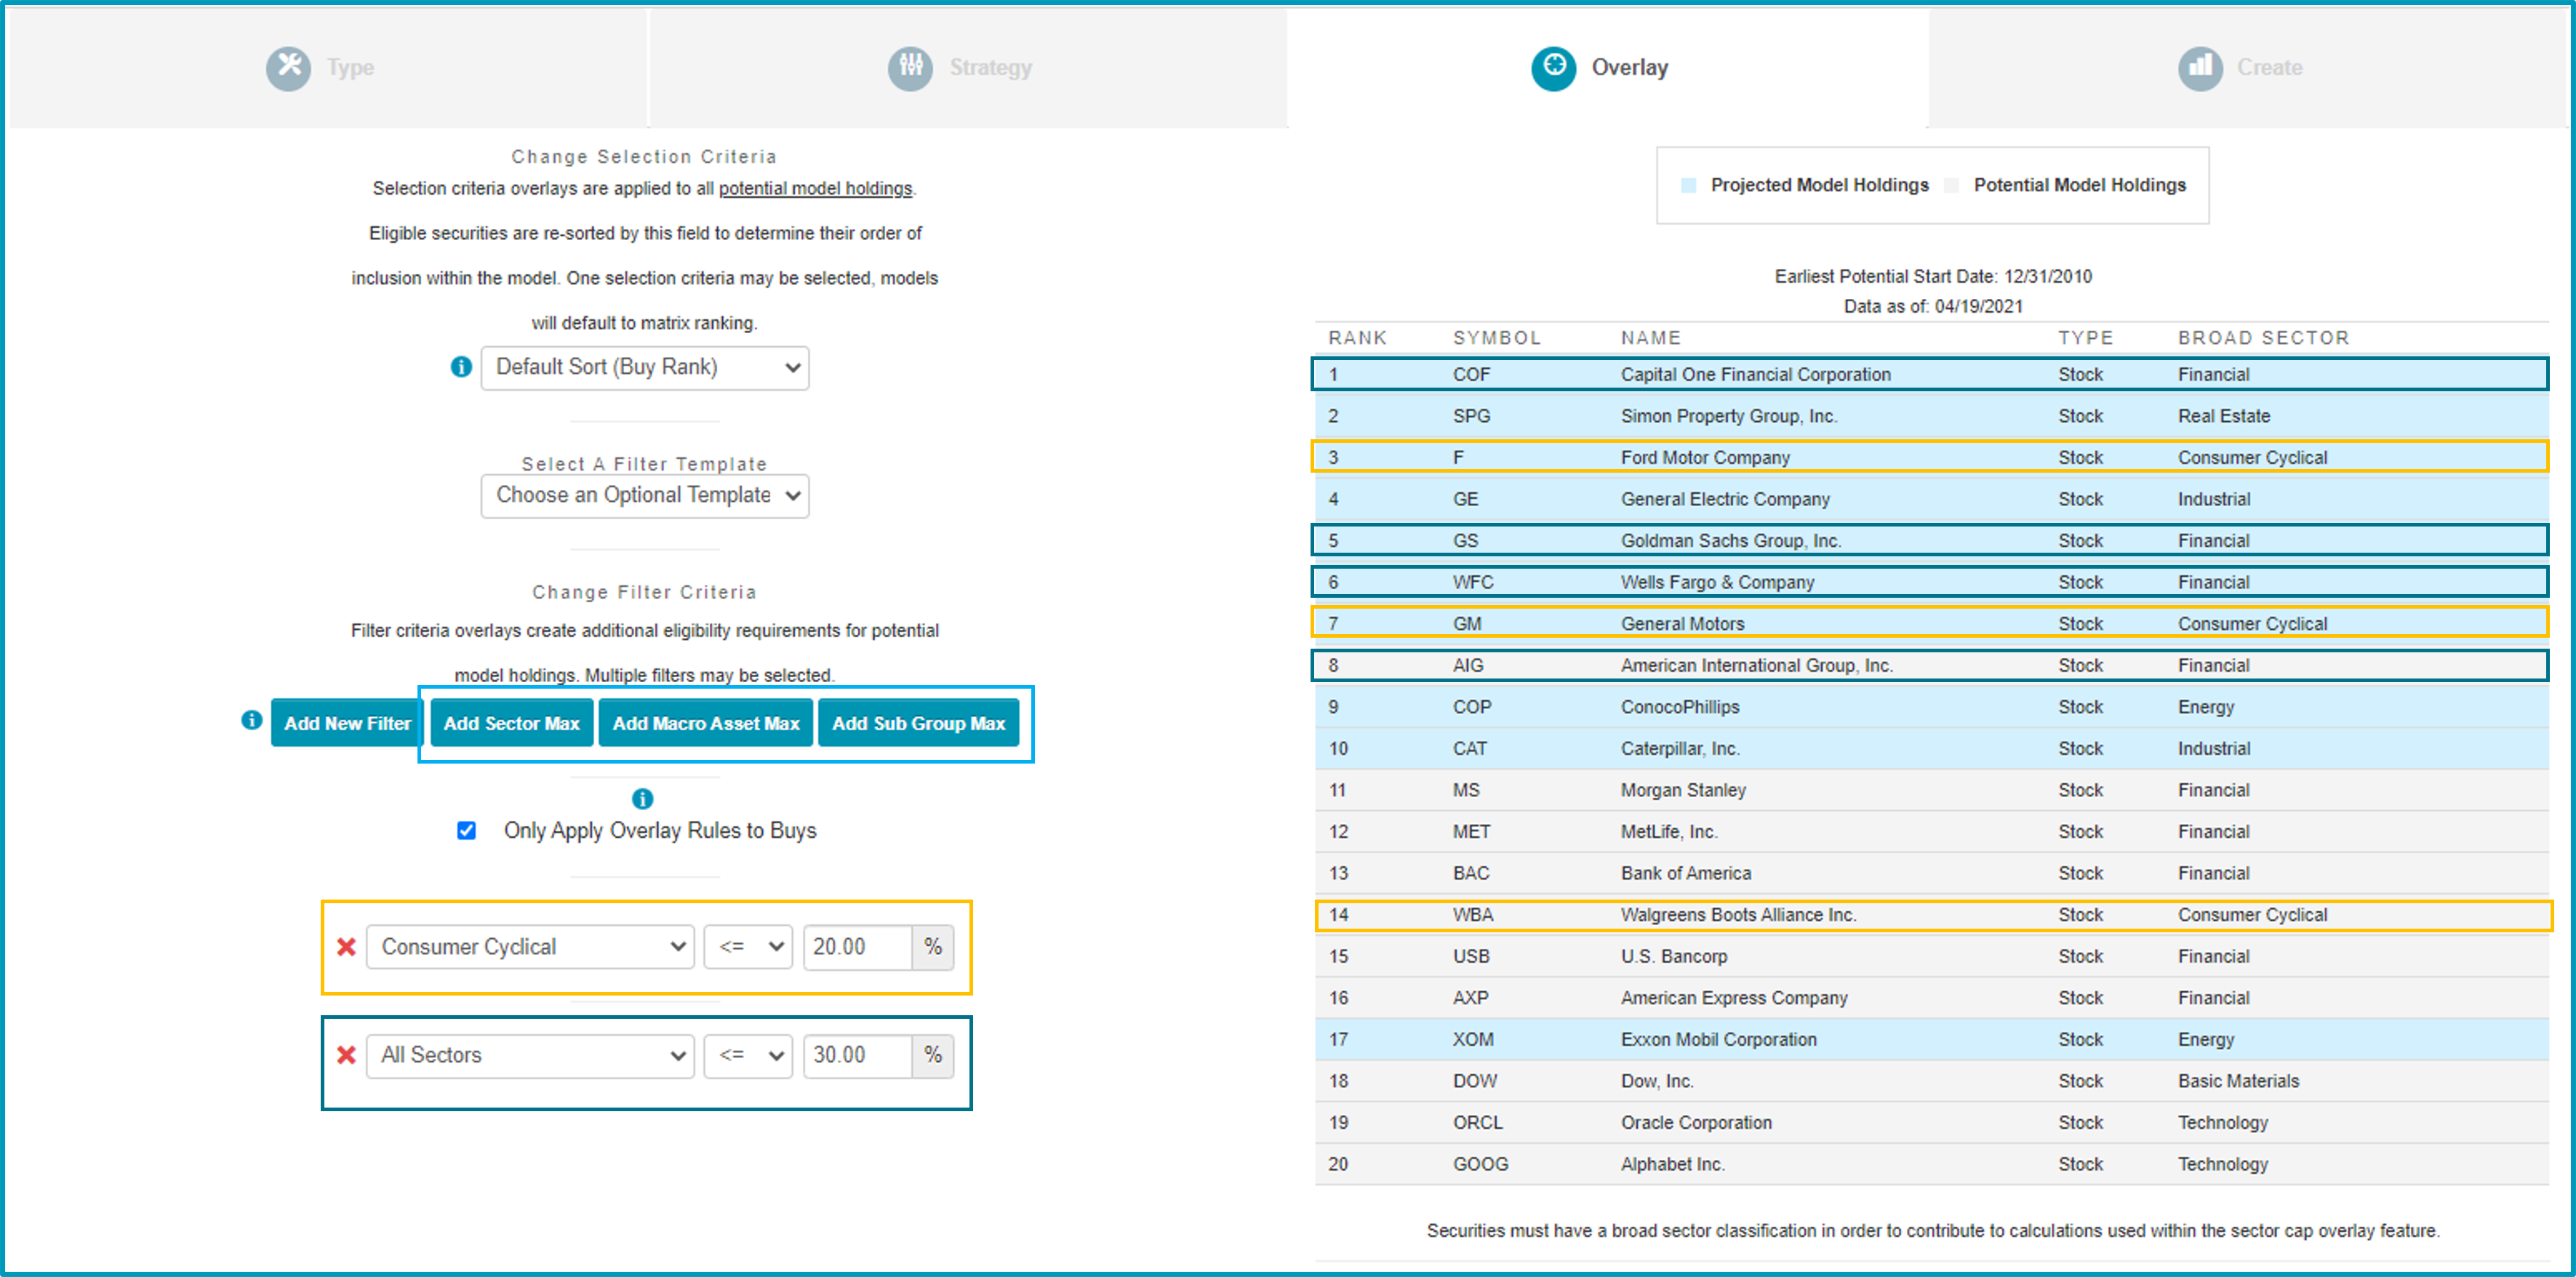Select the Ford Motor Company name
2576x1277 pixels.
pyautogui.click(x=1705, y=457)
